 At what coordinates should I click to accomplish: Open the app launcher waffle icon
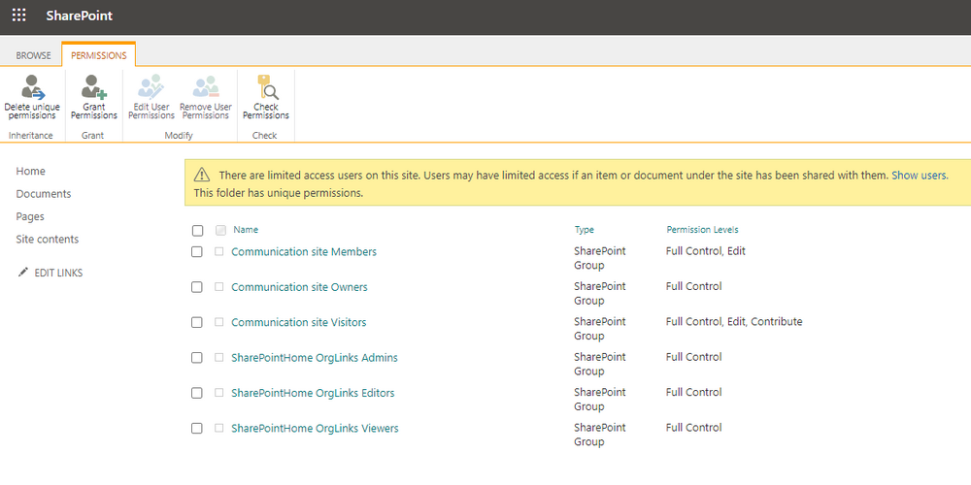tap(19, 16)
